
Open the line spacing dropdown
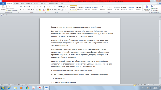click(x=58, y=10)
